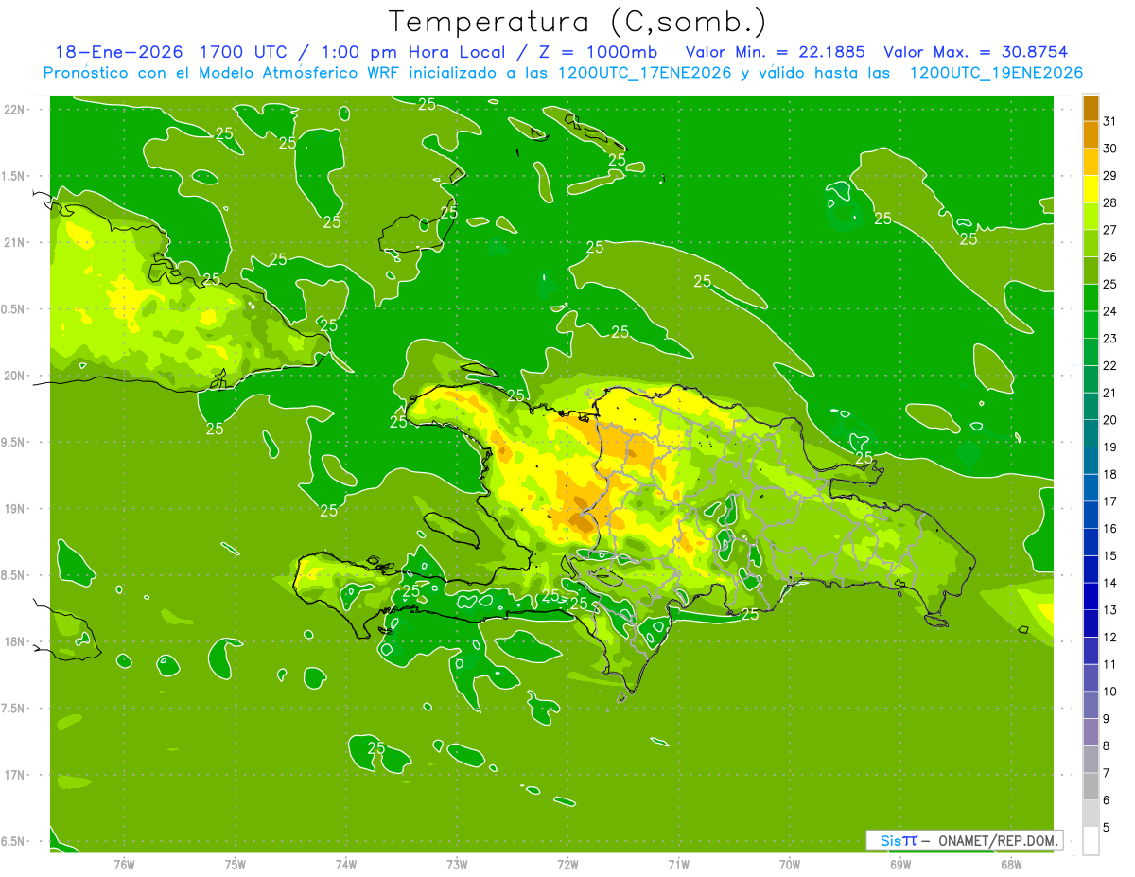Pick the dark green legend swatch between 24 and 25
1135x877 pixels.
(x=1091, y=297)
